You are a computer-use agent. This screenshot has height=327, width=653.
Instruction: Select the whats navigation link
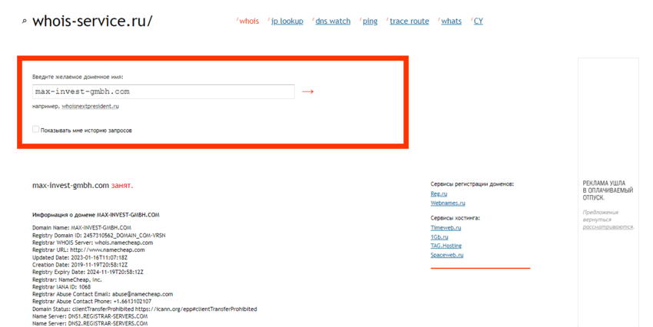pos(452,21)
